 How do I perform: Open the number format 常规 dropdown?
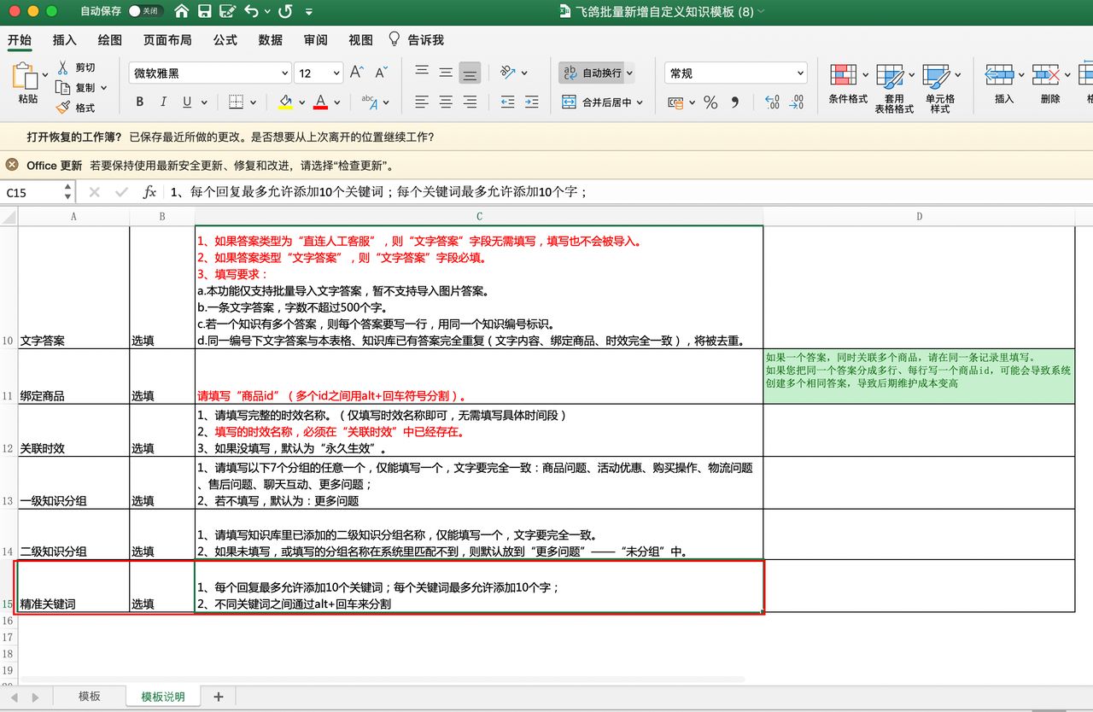799,73
